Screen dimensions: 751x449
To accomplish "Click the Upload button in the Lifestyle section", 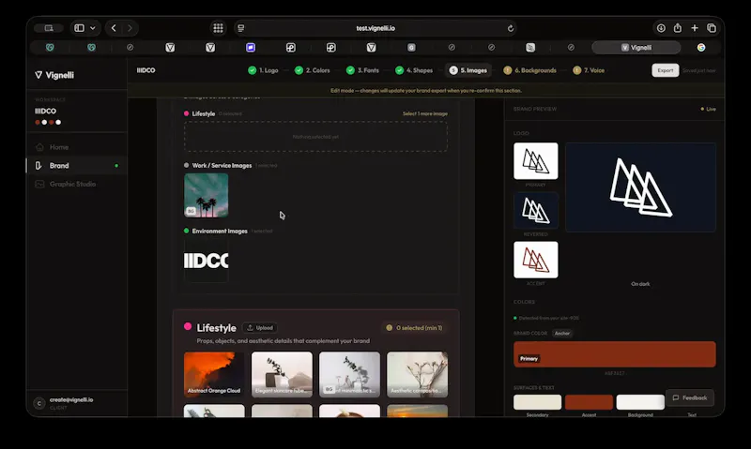I will click(x=260, y=327).
